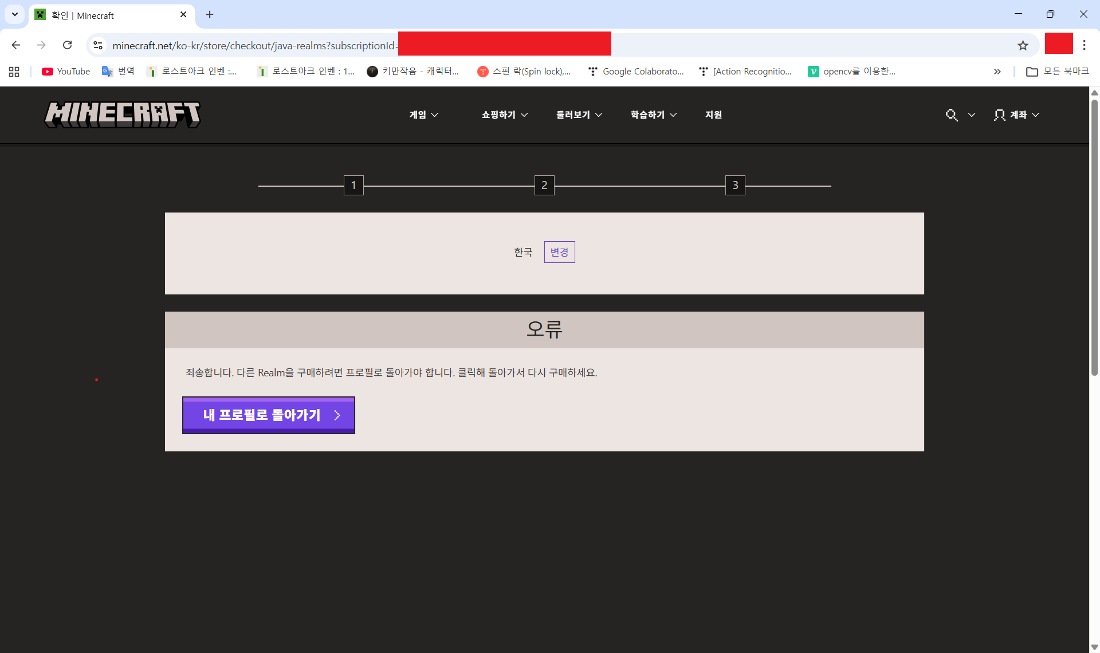Click the error message starting with 죄송합니다

pyautogui.click(x=391, y=373)
